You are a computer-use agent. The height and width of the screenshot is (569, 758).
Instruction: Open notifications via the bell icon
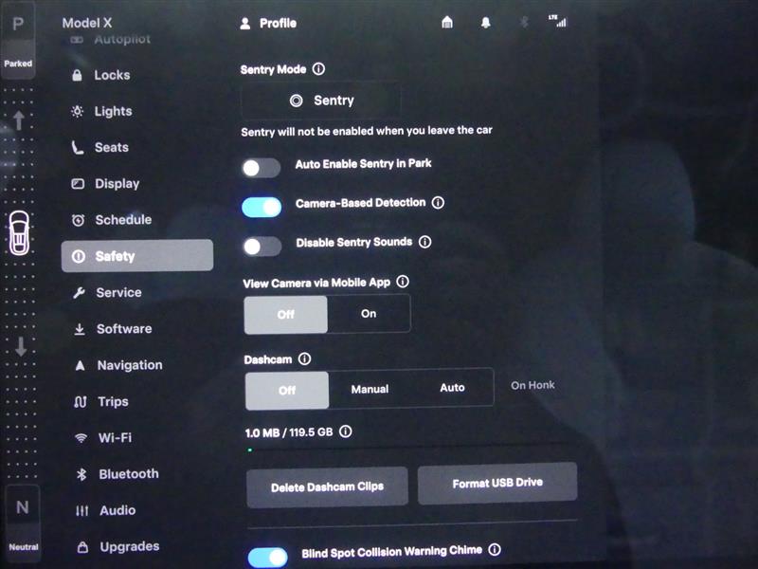click(486, 23)
